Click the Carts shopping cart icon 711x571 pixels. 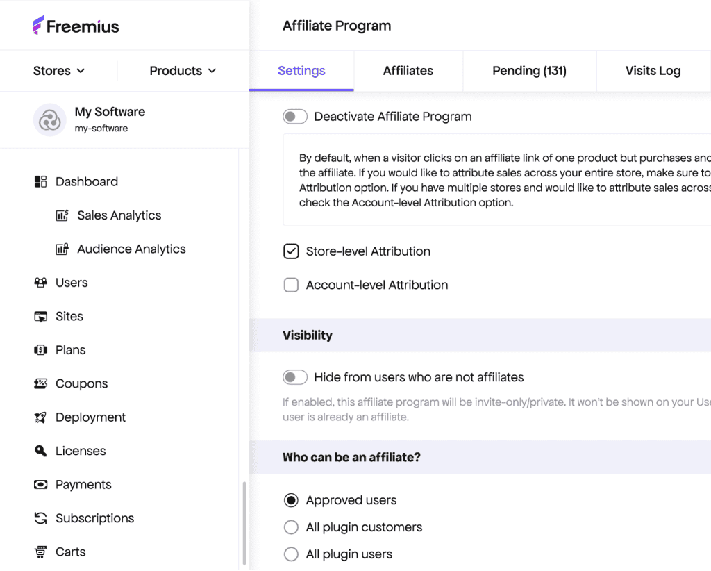pyautogui.click(x=40, y=552)
